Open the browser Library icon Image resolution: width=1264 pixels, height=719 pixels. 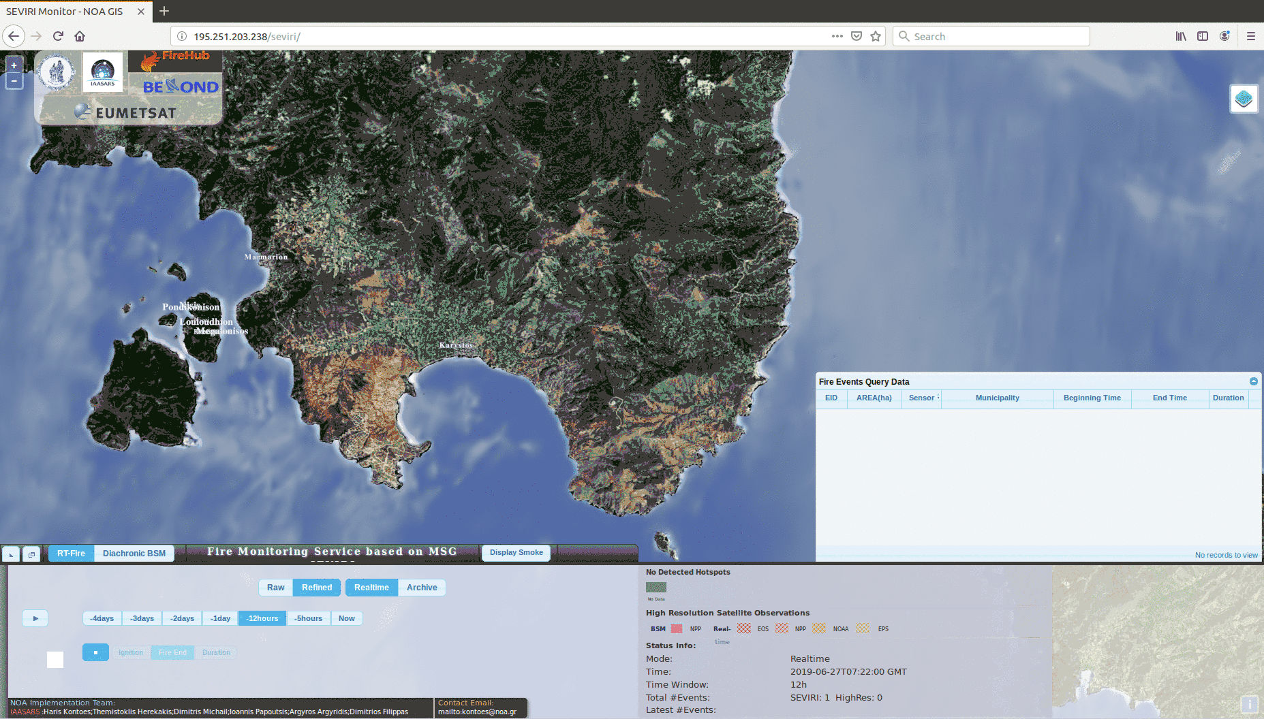pos(1181,36)
